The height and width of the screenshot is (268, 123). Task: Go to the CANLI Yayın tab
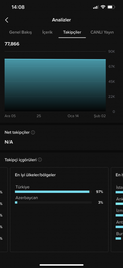[x=102, y=32]
